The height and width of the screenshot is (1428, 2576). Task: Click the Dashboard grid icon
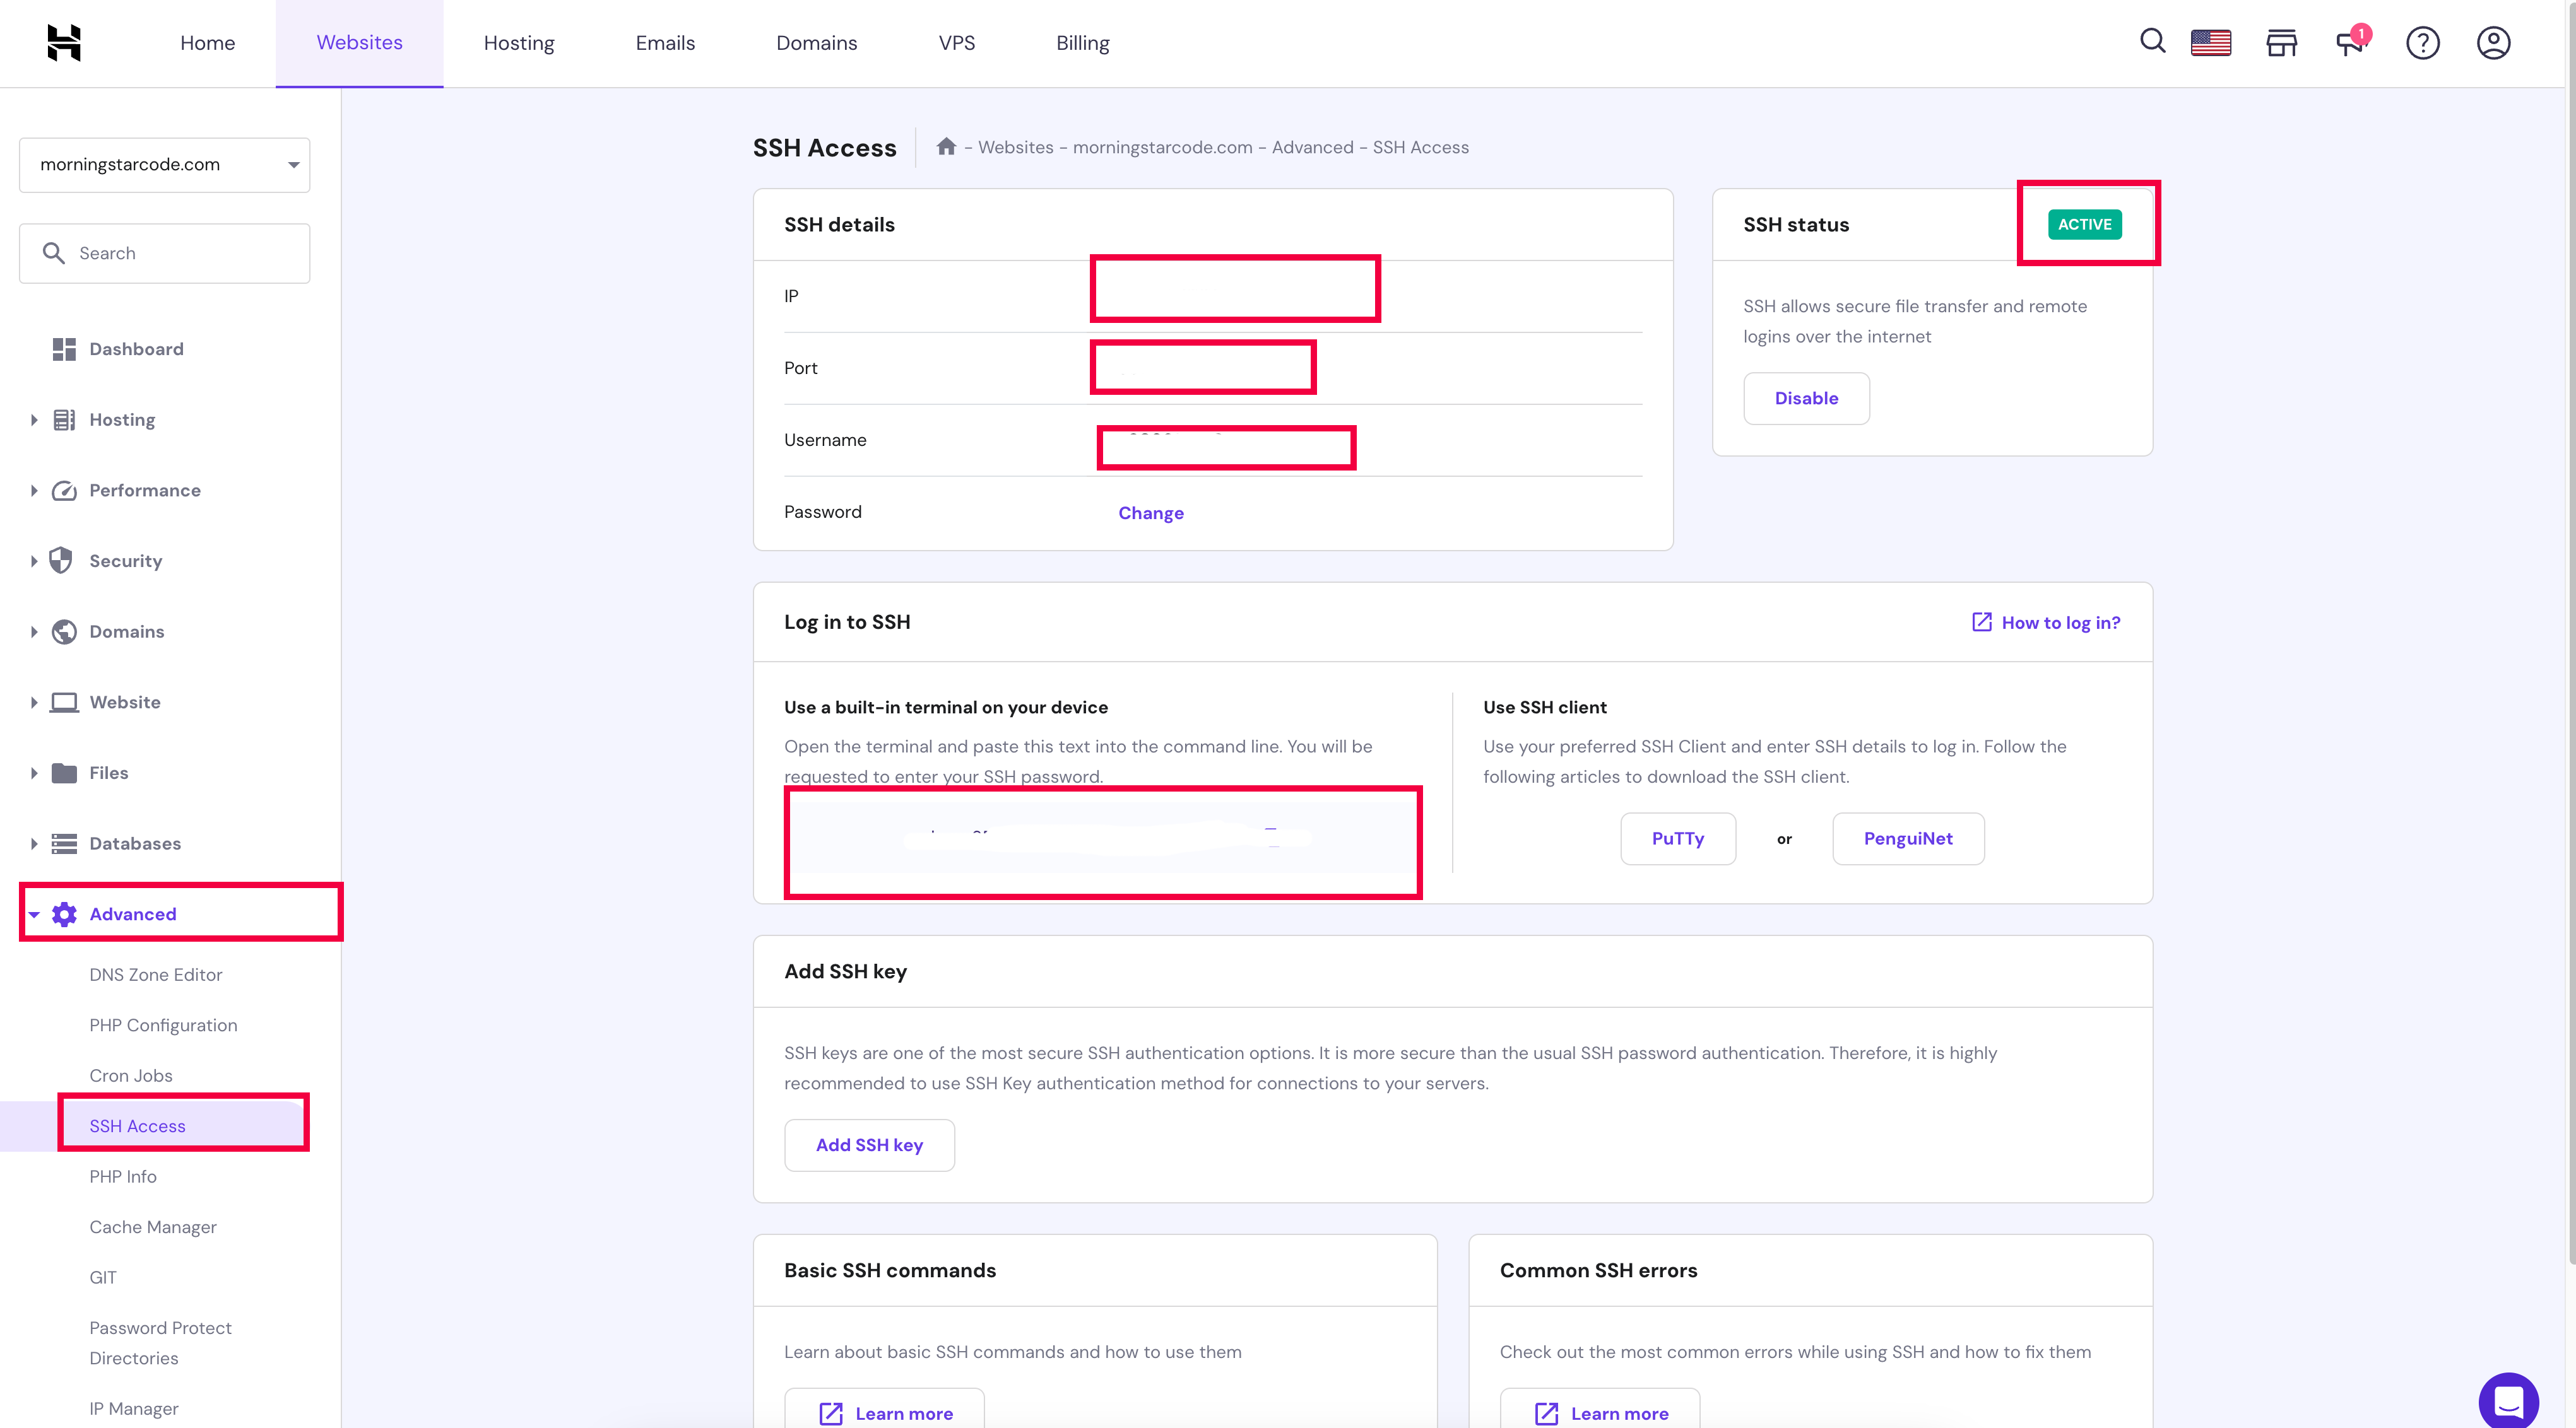(x=64, y=349)
